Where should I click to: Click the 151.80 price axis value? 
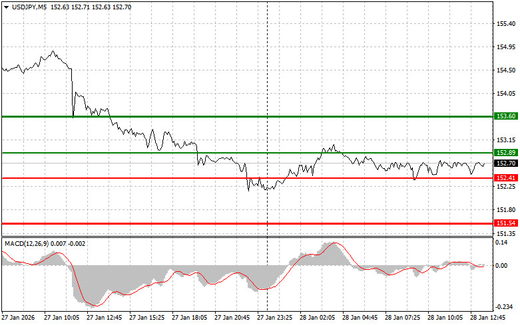(506, 210)
